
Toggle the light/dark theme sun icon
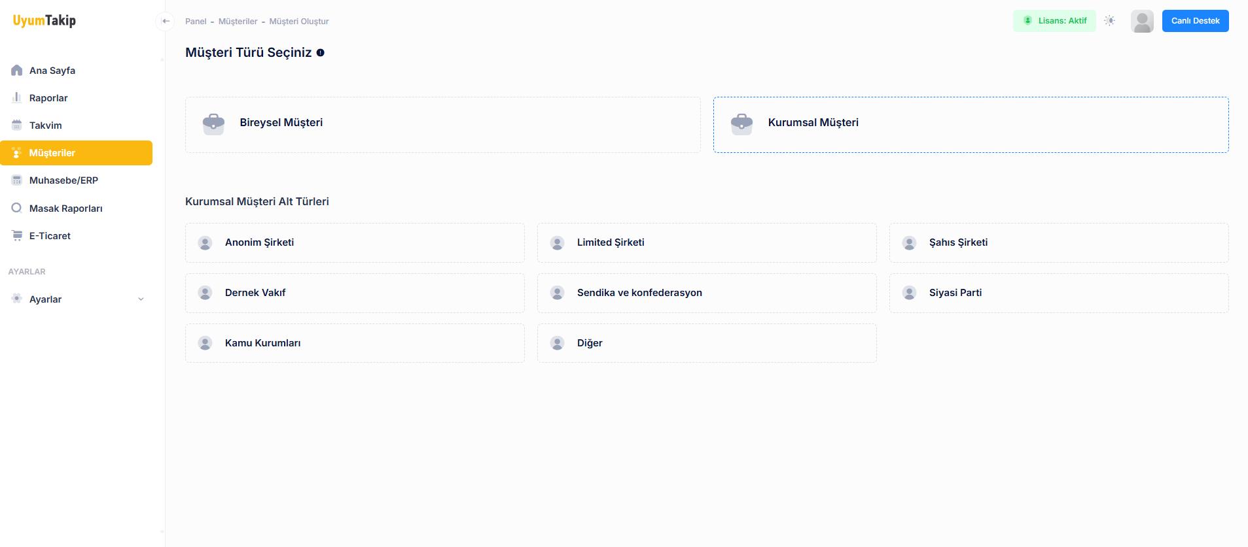pyautogui.click(x=1109, y=21)
